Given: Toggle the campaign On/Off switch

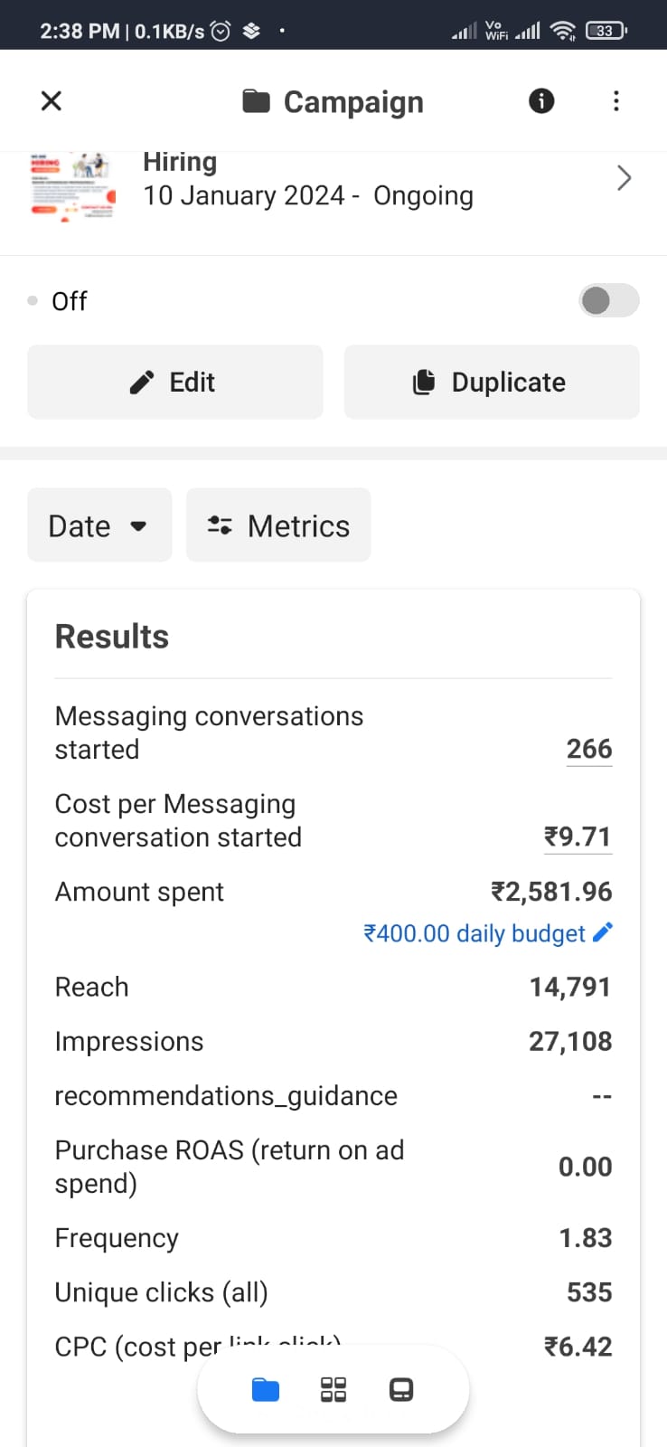Looking at the screenshot, I should tap(608, 300).
